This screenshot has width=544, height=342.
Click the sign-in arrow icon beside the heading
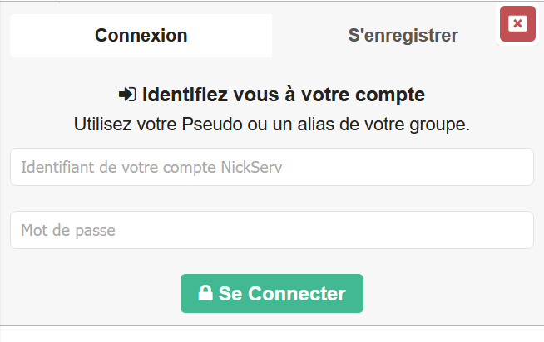[x=127, y=95]
